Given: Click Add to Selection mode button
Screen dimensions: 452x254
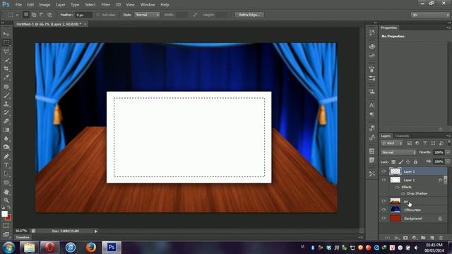Looking at the screenshot, I should 34,15.
